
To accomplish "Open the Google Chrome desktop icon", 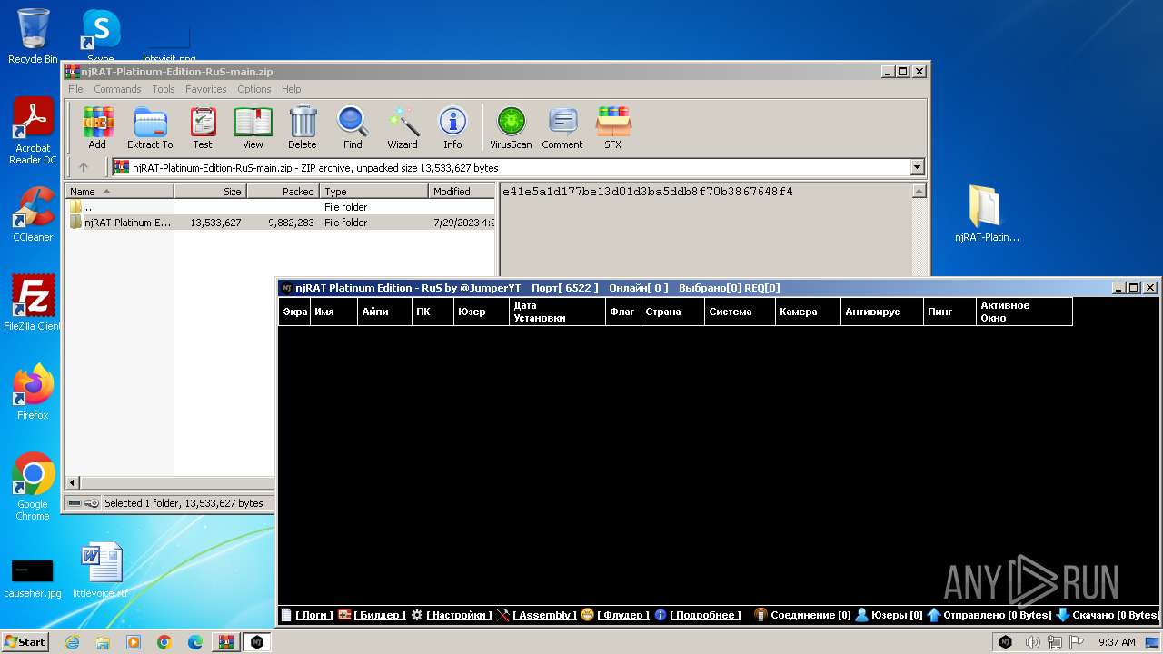I will (x=33, y=487).
